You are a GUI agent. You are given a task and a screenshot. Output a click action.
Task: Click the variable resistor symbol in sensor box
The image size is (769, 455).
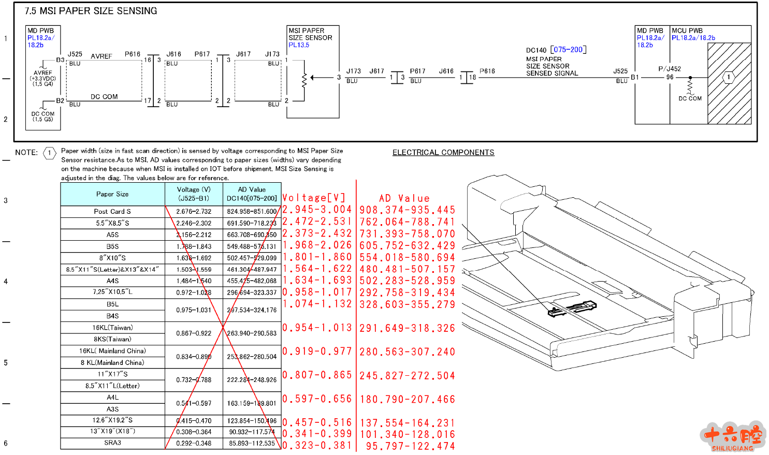[x=304, y=78]
